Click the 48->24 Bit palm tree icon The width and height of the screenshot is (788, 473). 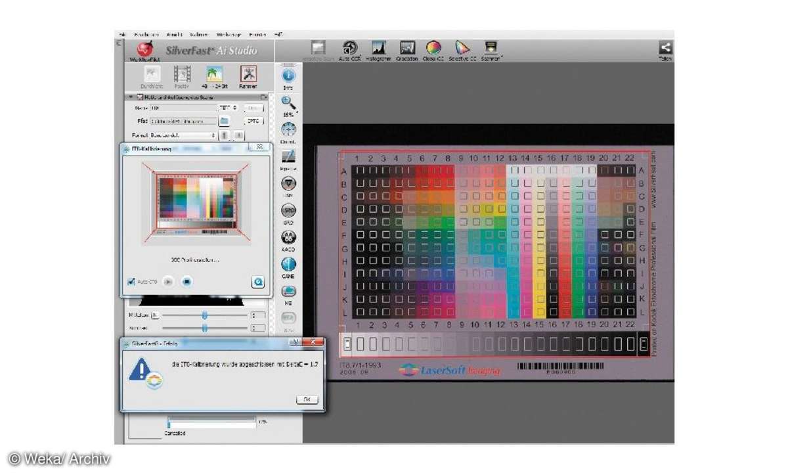point(215,74)
